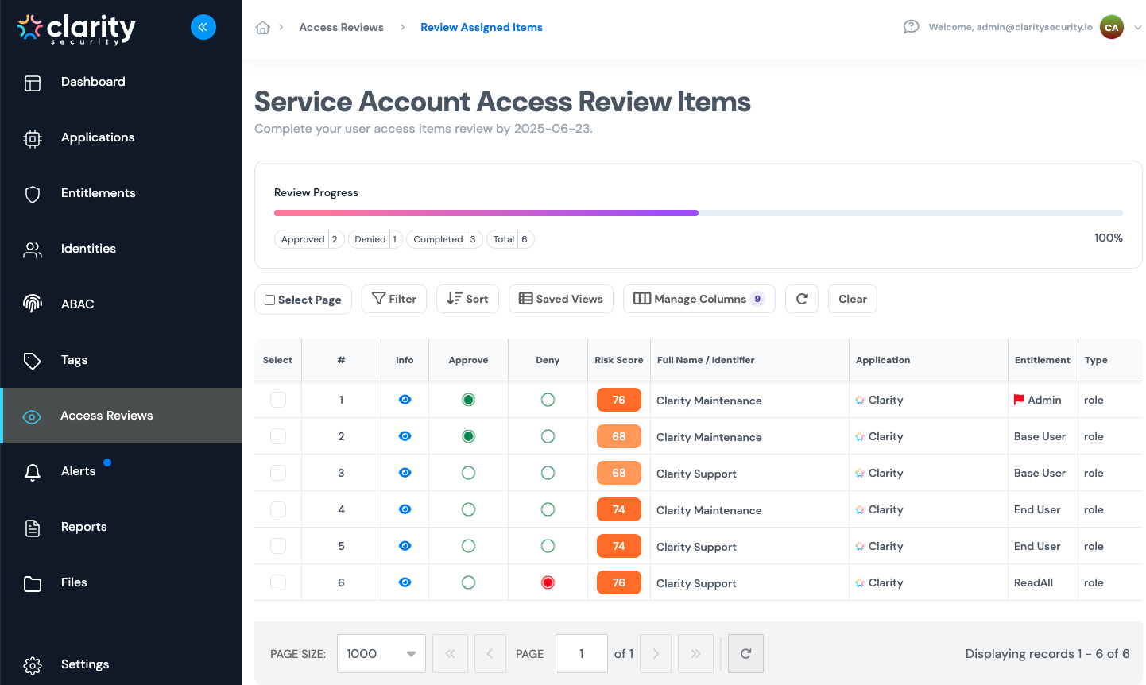The height and width of the screenshot is (685, 1146).
Task: Check the Select Page checkbox
Action: (270, 300)
